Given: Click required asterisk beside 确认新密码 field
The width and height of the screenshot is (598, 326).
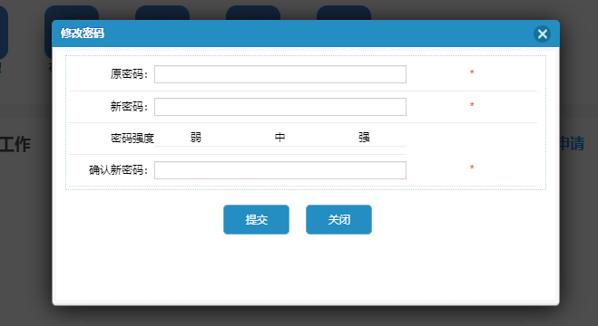Looking at the screenshot, I should 472,168.
